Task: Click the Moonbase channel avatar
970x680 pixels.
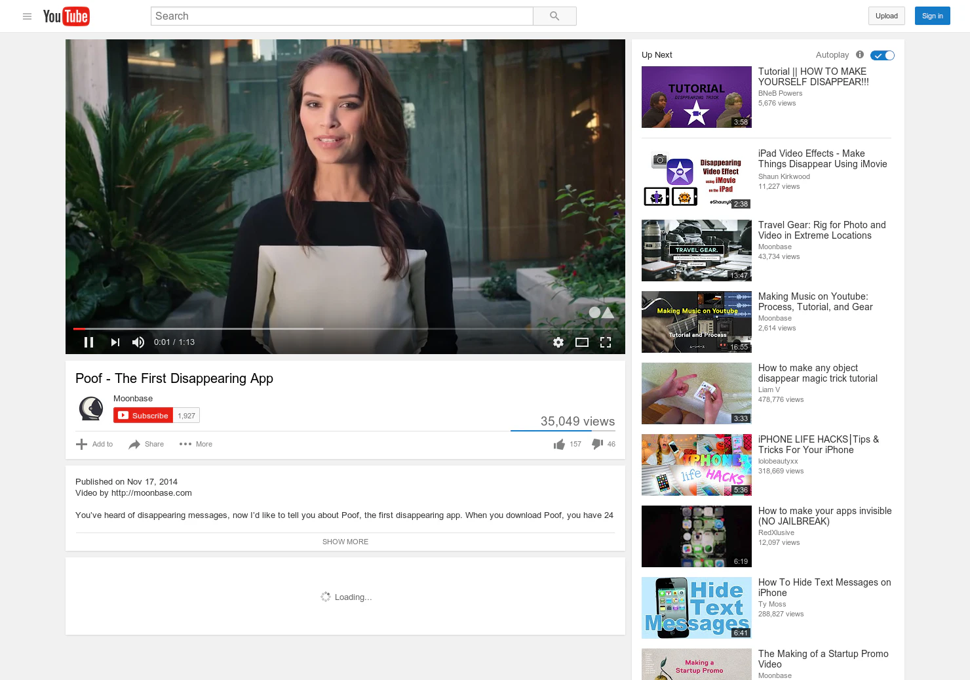Action: click(x=91, y=409)
